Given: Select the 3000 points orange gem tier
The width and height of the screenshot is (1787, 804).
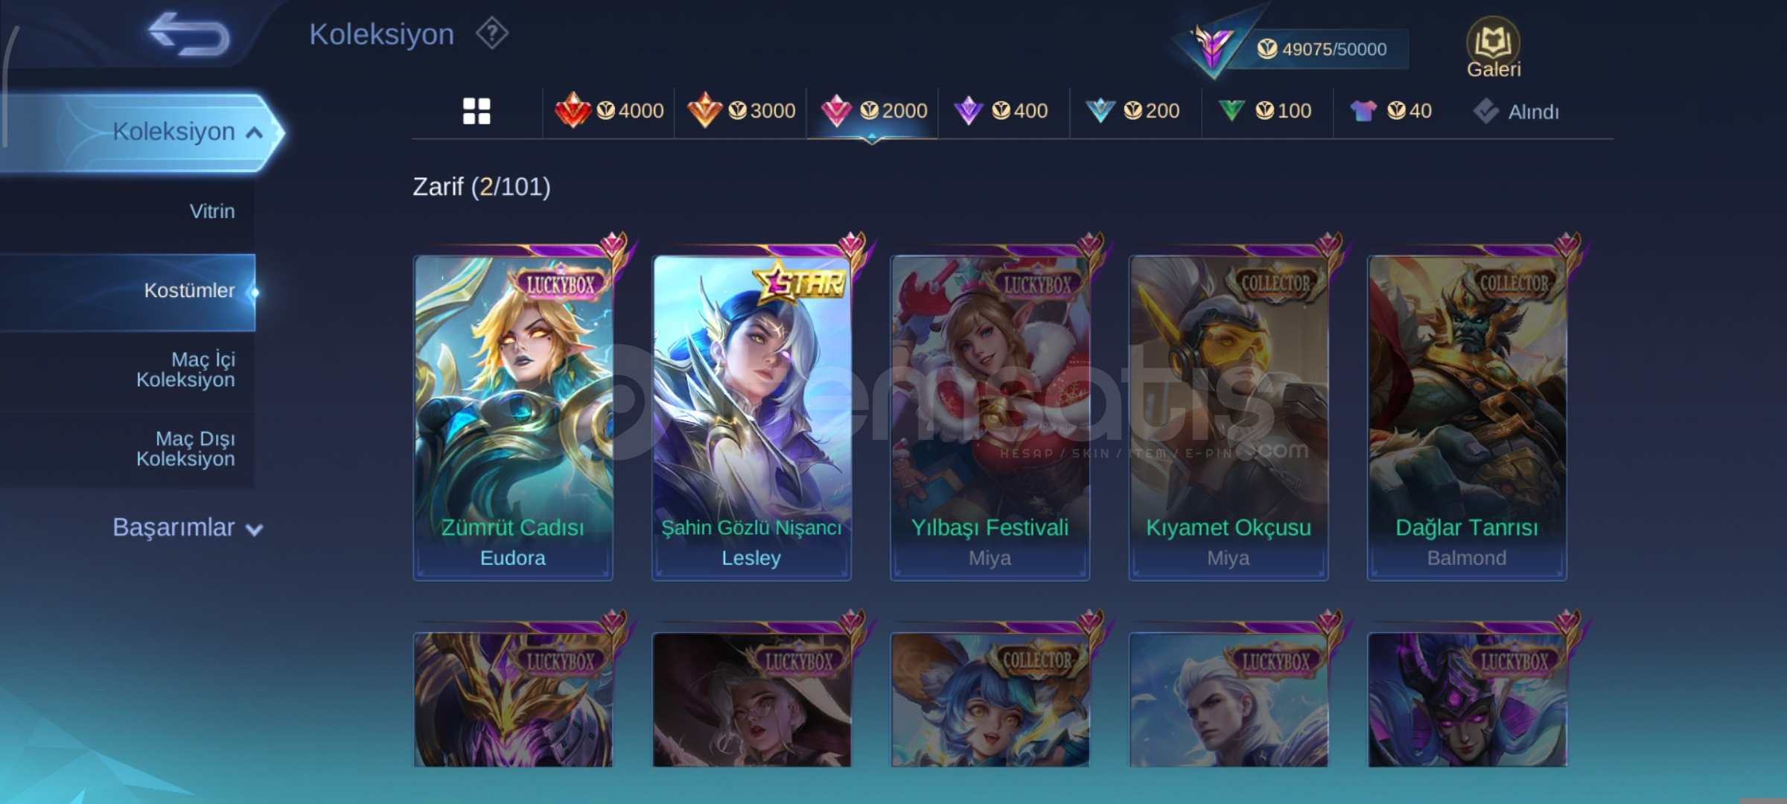Looking at the screenshot, I should coord(741,111).
